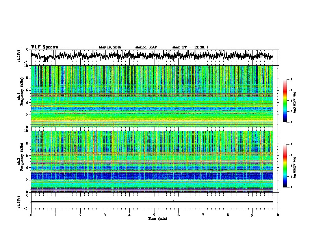The width and height of the screenshot is (312, 241).
Task: Click the time axis tick label "1"
Action: point(56,215)
